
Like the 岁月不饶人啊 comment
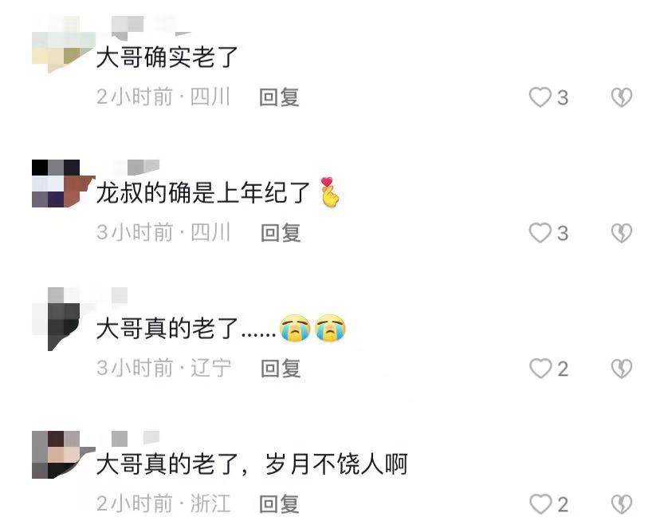tap(540, 504)
